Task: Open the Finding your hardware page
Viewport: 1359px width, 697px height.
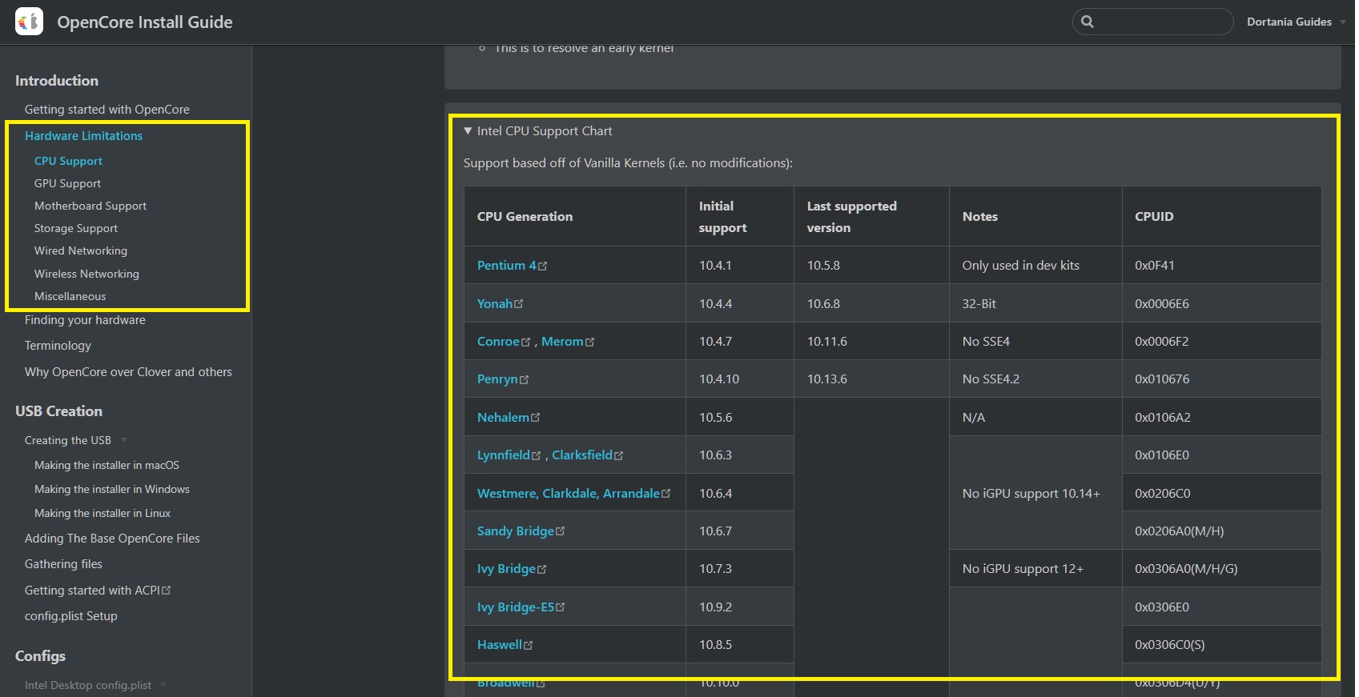Action: tap(85, 320)
